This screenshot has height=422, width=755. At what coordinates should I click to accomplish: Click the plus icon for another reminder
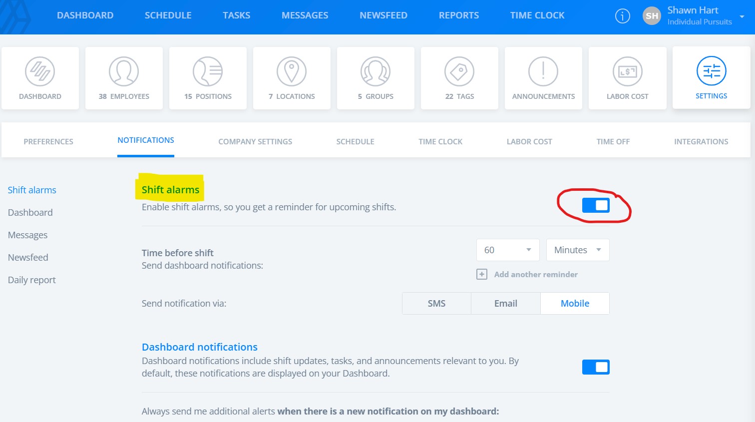tap(481, 274)
